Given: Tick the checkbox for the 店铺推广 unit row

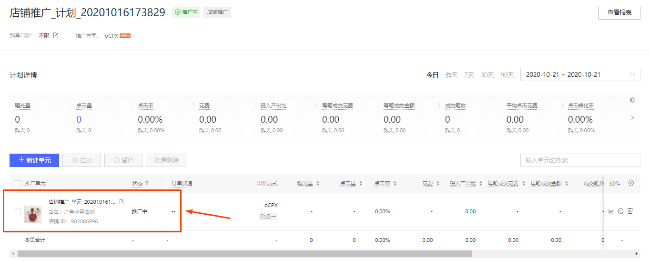Looking at the screenshot, I should (18, 212).
